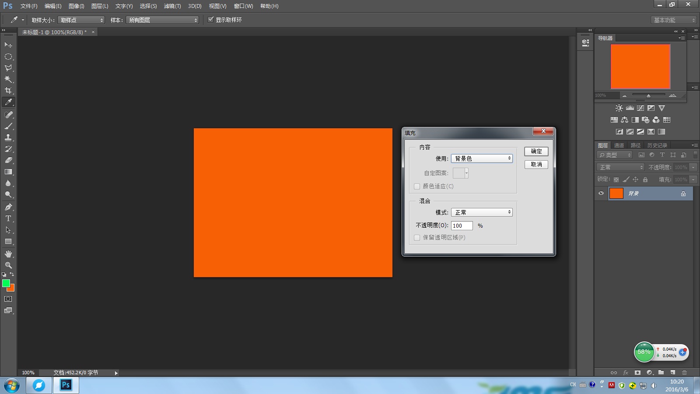Select the History Brush tool
The image size is (700, 394).
pos(8,149)
